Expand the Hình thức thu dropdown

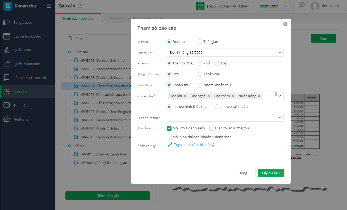[x=225, y=117]
